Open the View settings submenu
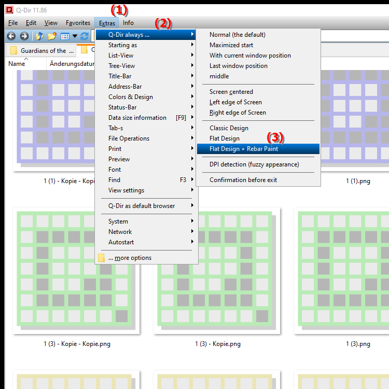The image size is (389, 389). (146, 190)
